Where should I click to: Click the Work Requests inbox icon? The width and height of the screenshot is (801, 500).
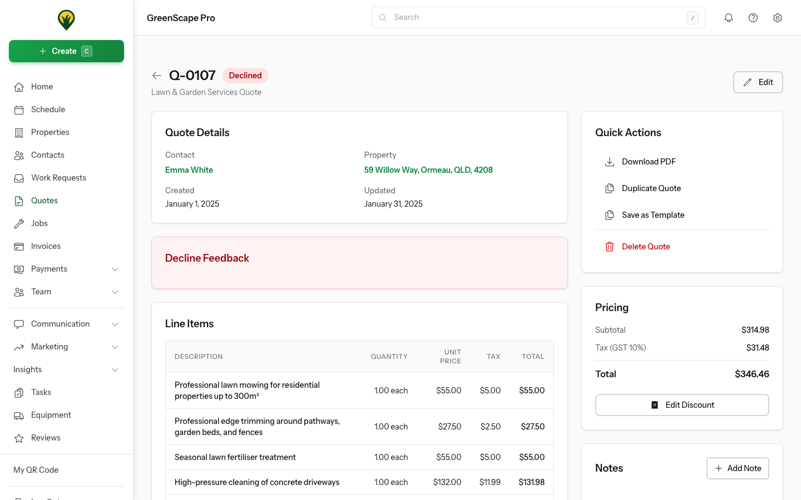coord(19,177)
